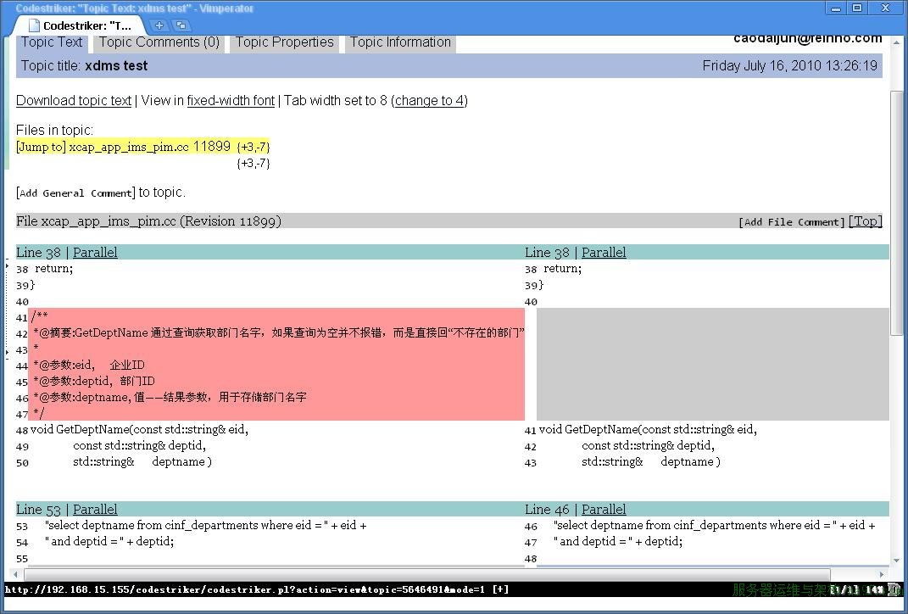The image size is (908, 614).
Task: Select the Codestriker browser tab page icon
Action: point(34,25)
